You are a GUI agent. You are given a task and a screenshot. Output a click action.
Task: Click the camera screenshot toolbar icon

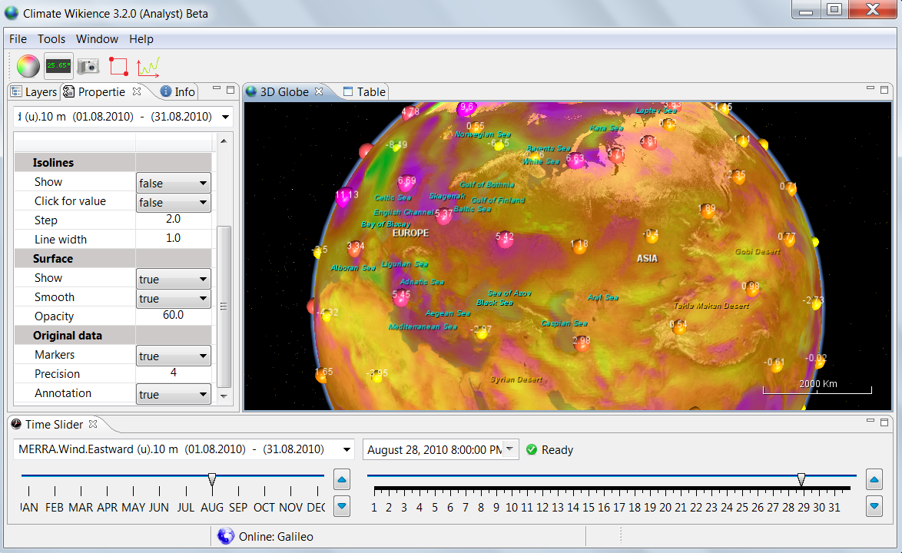coord(88,66)
